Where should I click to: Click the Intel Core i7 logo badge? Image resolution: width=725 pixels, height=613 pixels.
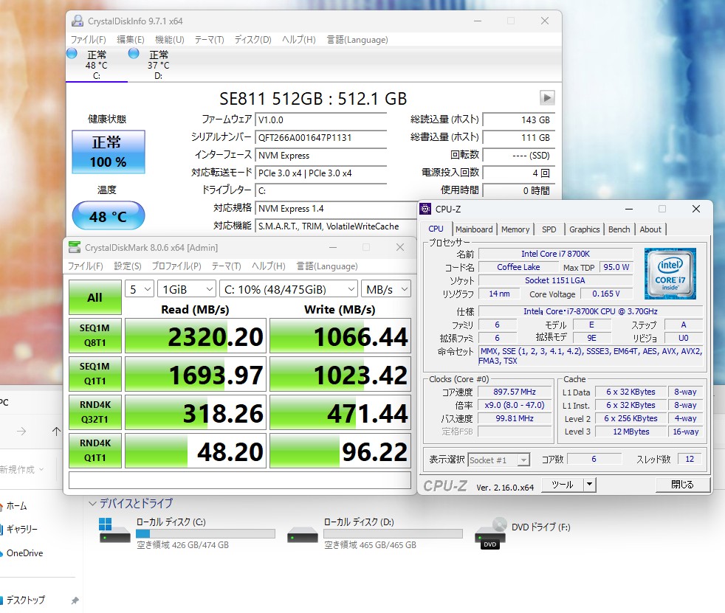670,274
